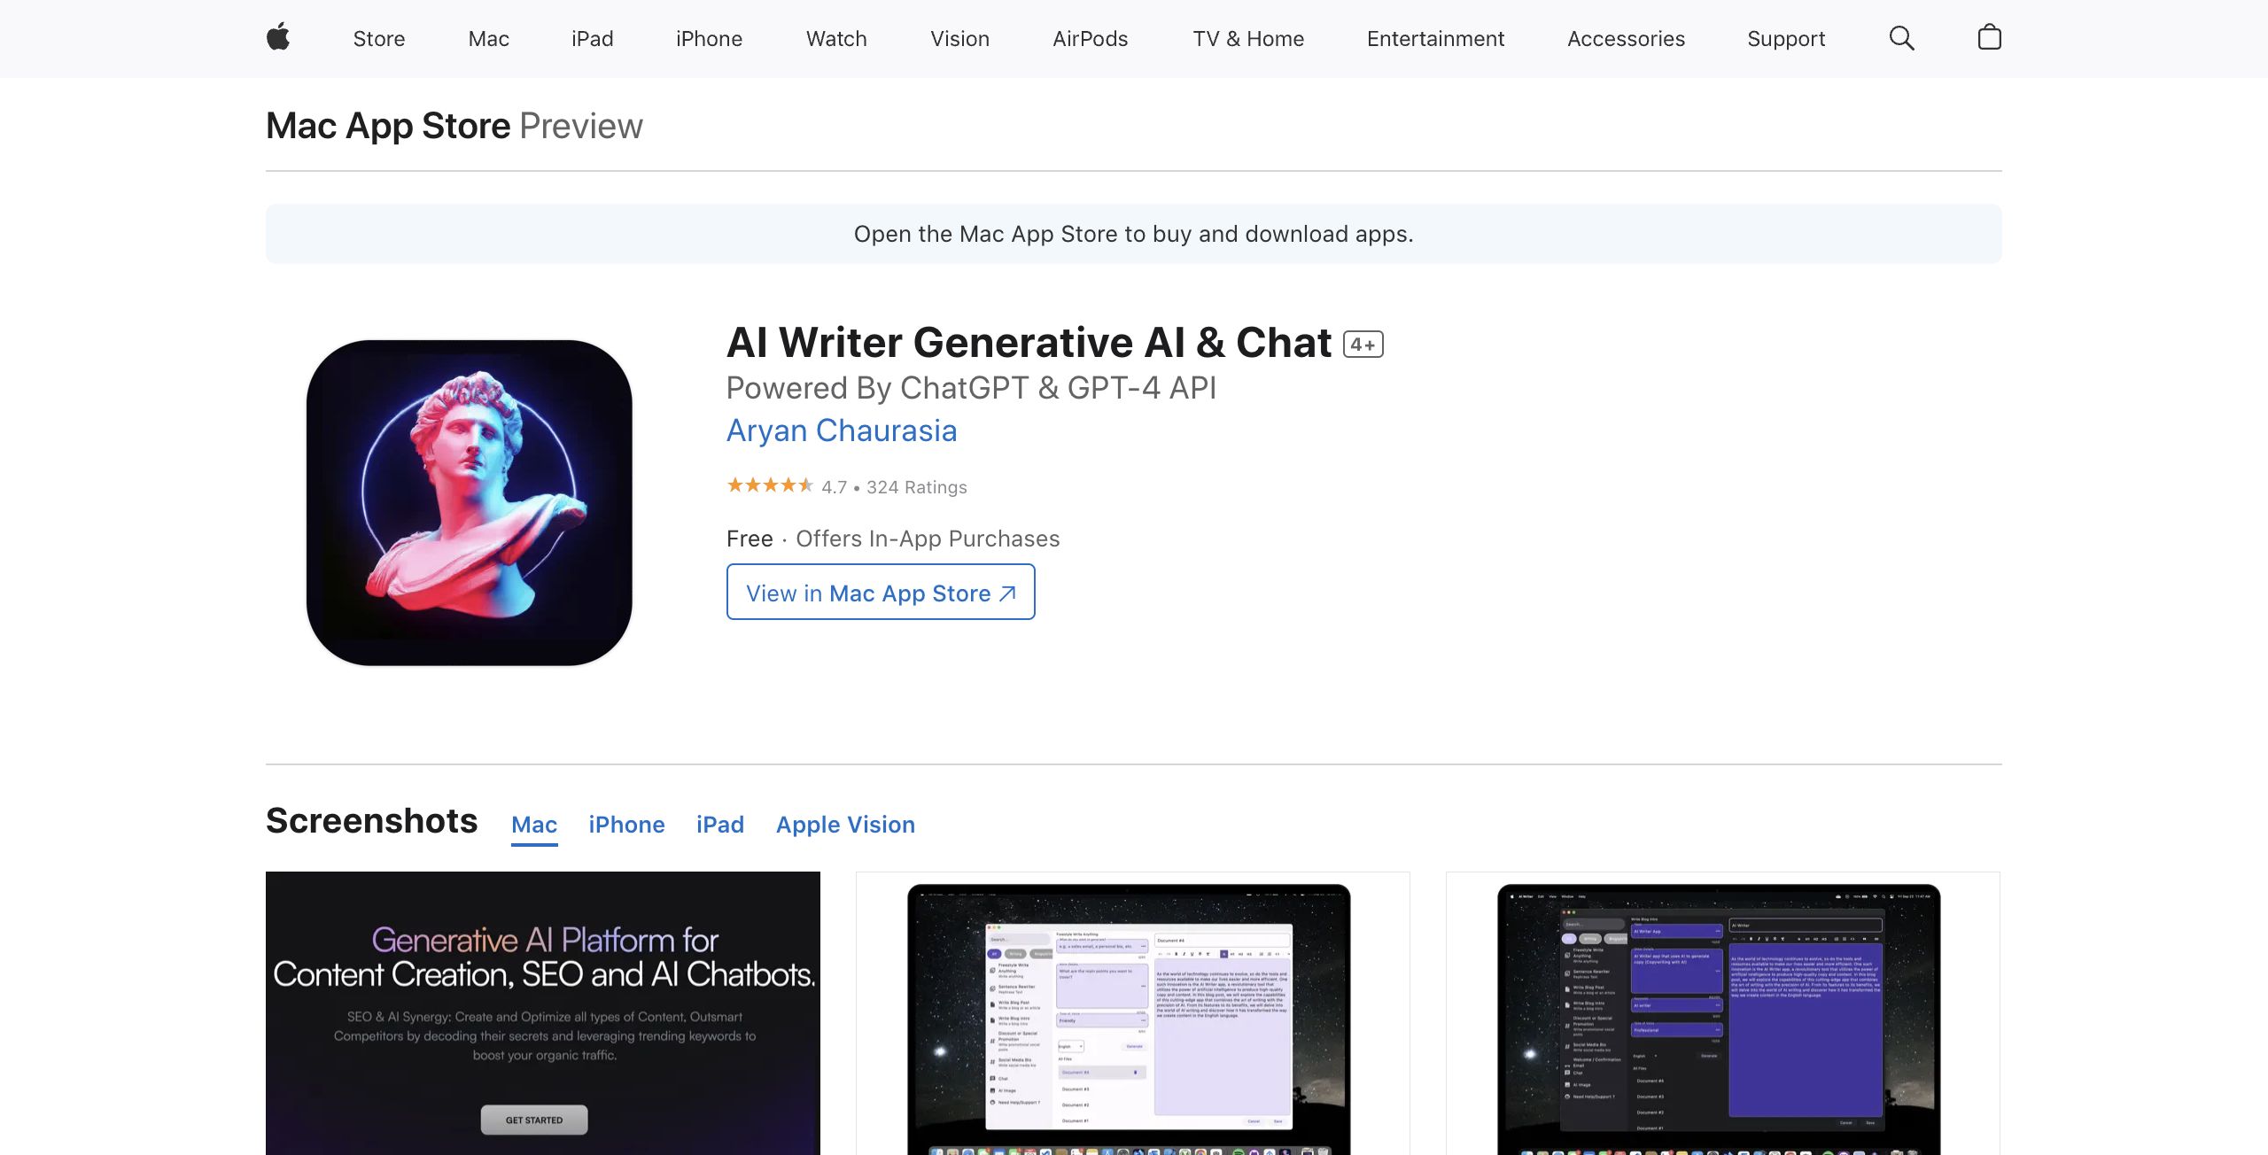
Task: Open the Generative AI Platform screenshot
Action: click(x=542, y=1012)
